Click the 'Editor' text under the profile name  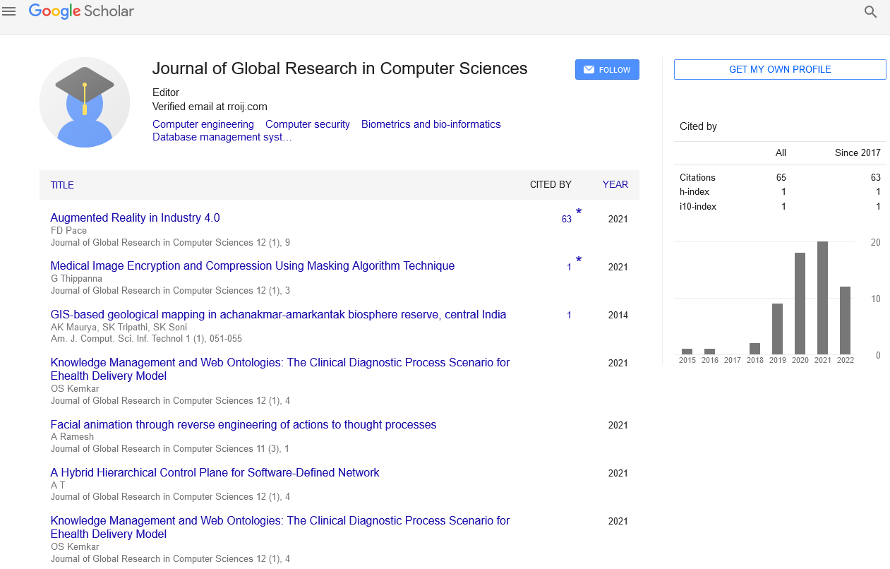[x=166, y=92]
